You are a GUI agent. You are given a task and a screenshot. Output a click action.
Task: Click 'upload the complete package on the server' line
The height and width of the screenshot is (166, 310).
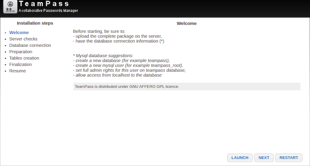(x=118, y=36)
